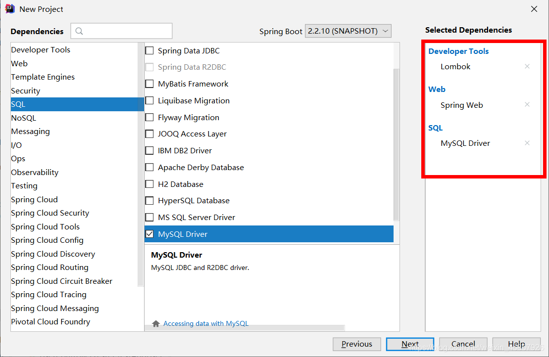The height and width of the screenshot is (357, 549).
Task: Open Spring Cloud Security category
Action: click(50, 213)
